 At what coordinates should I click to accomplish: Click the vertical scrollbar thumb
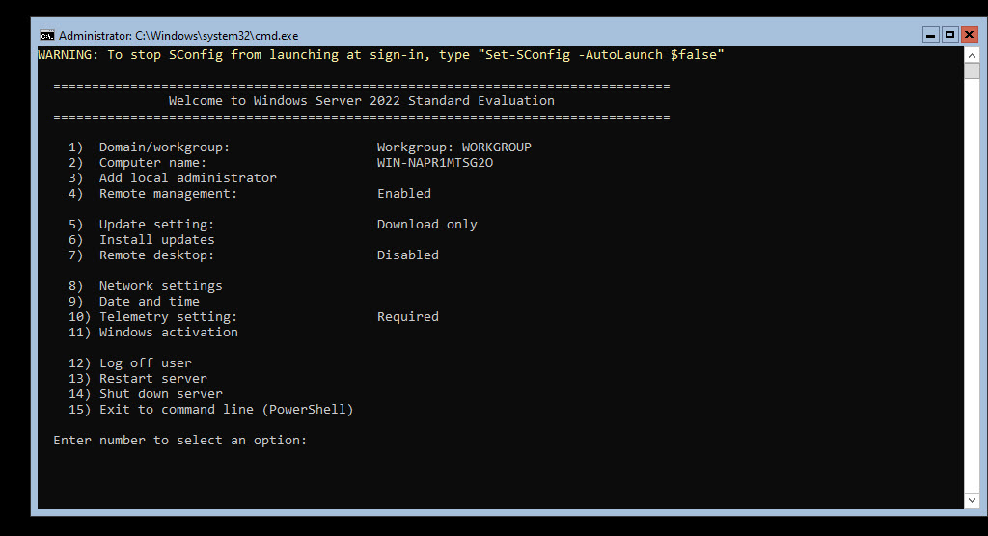(972, 70)
